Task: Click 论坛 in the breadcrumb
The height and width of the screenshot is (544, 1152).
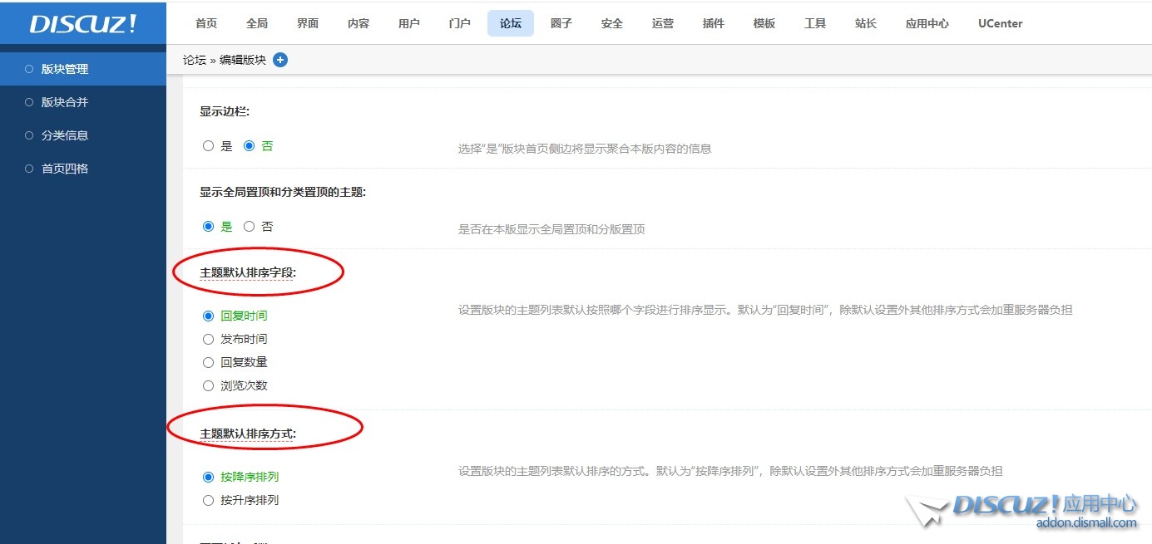Action: coord(195,60)
